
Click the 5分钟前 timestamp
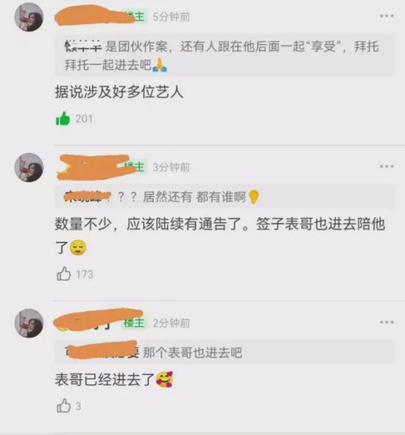[172, 17]
